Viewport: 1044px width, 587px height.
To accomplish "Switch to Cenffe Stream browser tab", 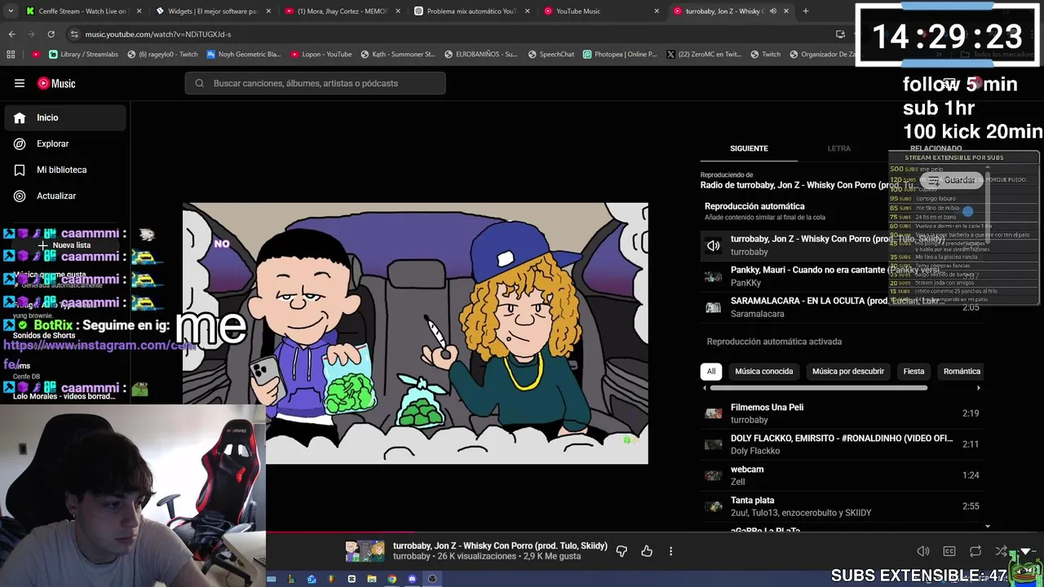I will pos(82,11).
